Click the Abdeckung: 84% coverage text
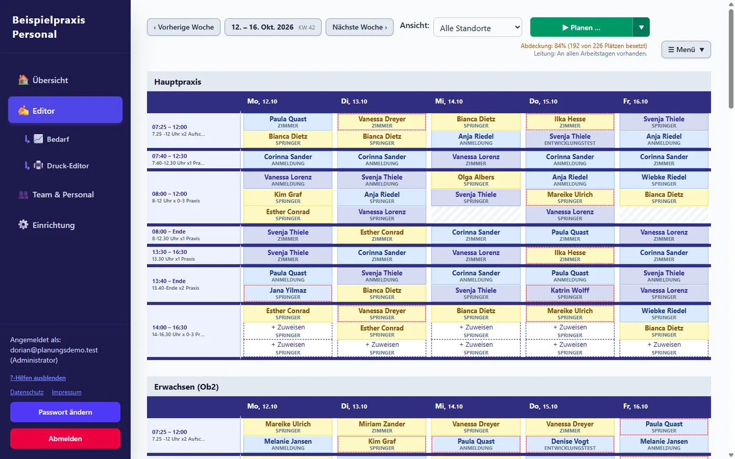The width and height of the screenshot is (735, 459). point(584,46)
